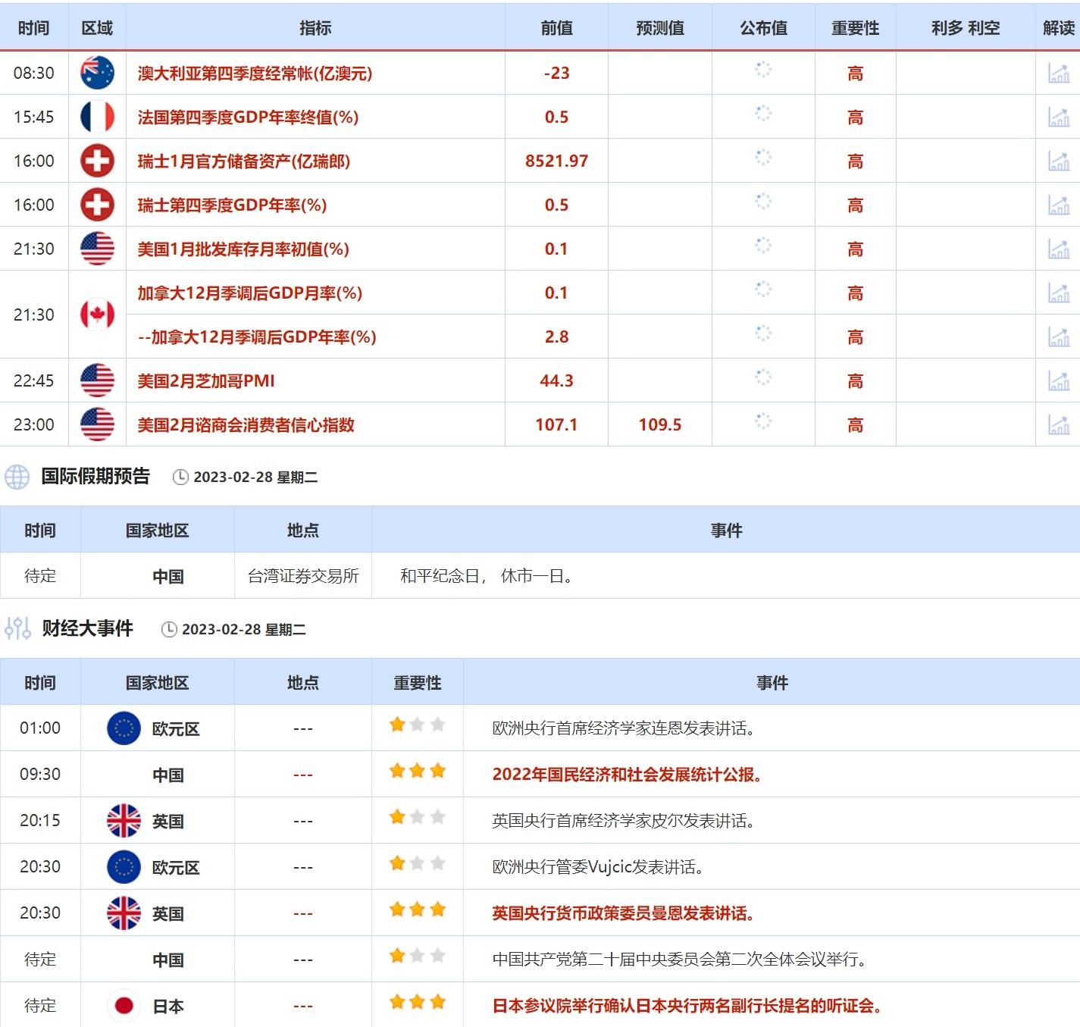Open chart icon for Australia current account row
Image resolution: width=1080 pixels, height=1027 pixels.
click(1058, 74)
